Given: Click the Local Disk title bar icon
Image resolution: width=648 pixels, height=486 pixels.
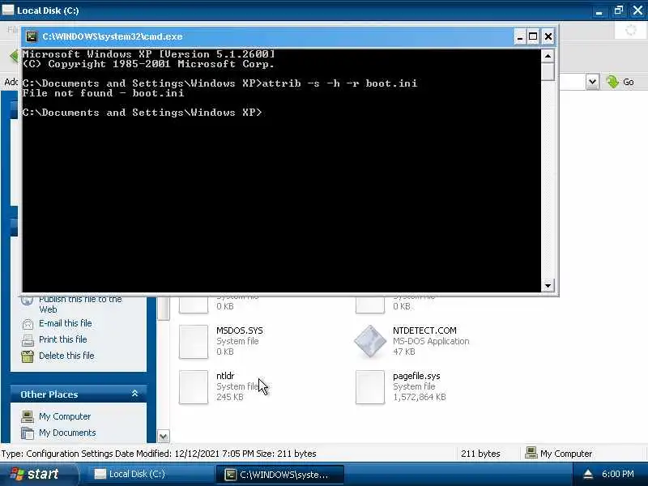Looking at the screenshot, I should click(x=8, y=10).
